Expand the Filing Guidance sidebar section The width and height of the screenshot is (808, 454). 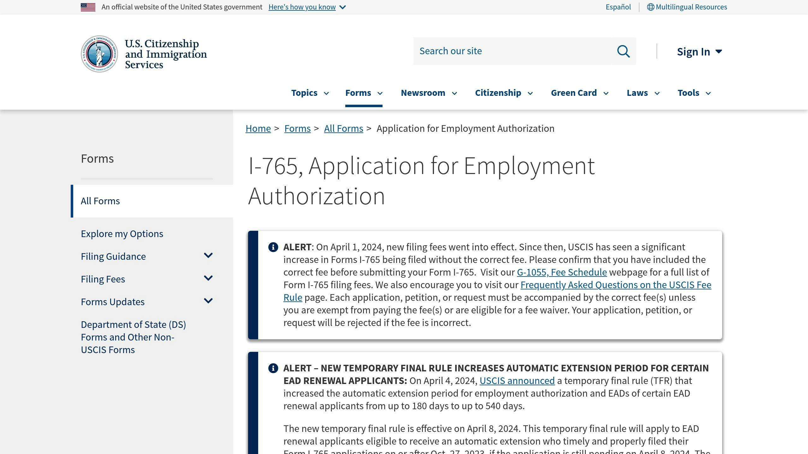point(208,256)
